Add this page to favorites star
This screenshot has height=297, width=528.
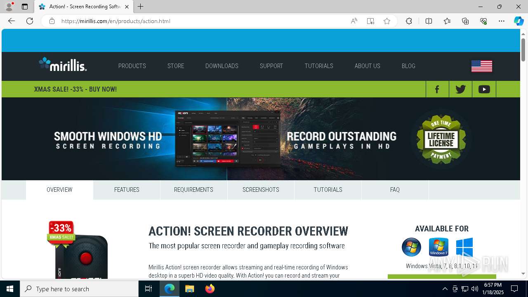387,21
